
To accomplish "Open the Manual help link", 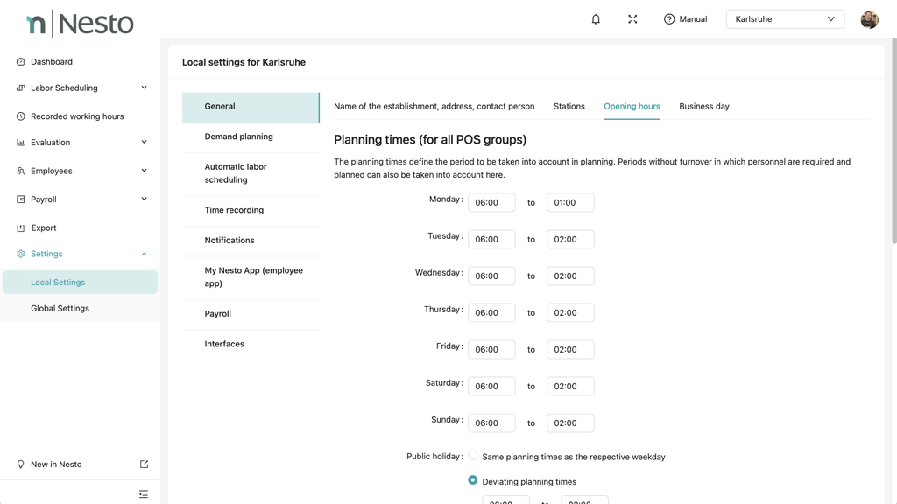I will point(685,19).
